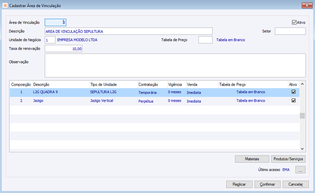Uncheck Ativo for the Jazigo row
This screenshot has height=193, width=315.
click(293, 100)
